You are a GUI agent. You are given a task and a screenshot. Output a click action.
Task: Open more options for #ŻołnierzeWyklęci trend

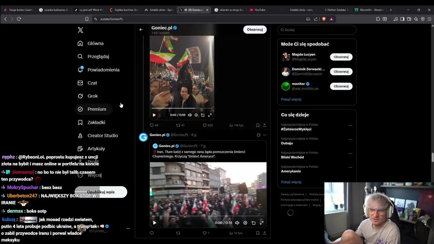pos(350,125)
